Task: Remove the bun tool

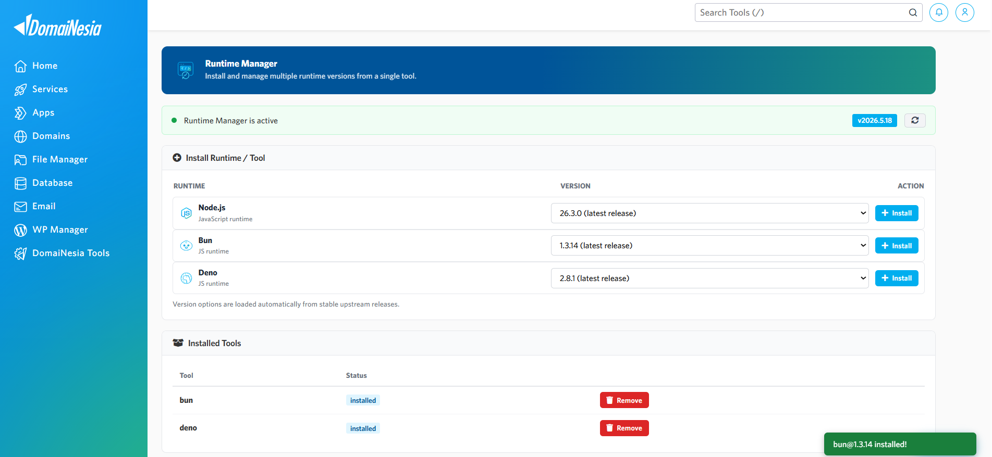Action: [624, 400]
